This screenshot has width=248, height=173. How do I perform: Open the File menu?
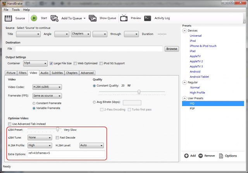coord(6,10)
